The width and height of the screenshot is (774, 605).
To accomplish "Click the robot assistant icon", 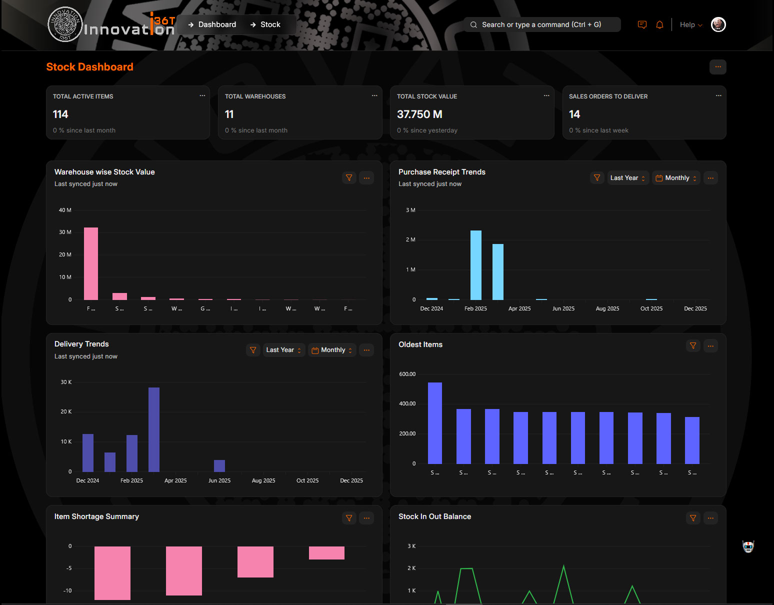I will 748,546.
